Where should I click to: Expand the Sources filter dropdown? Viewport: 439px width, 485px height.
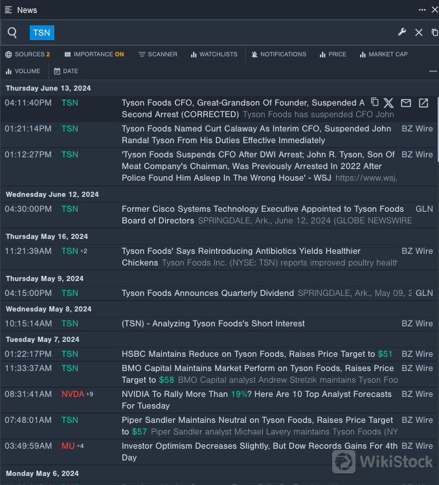click(x=27, y=54)
